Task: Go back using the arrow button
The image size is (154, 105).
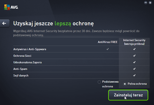Action: [x=4, y=23]
